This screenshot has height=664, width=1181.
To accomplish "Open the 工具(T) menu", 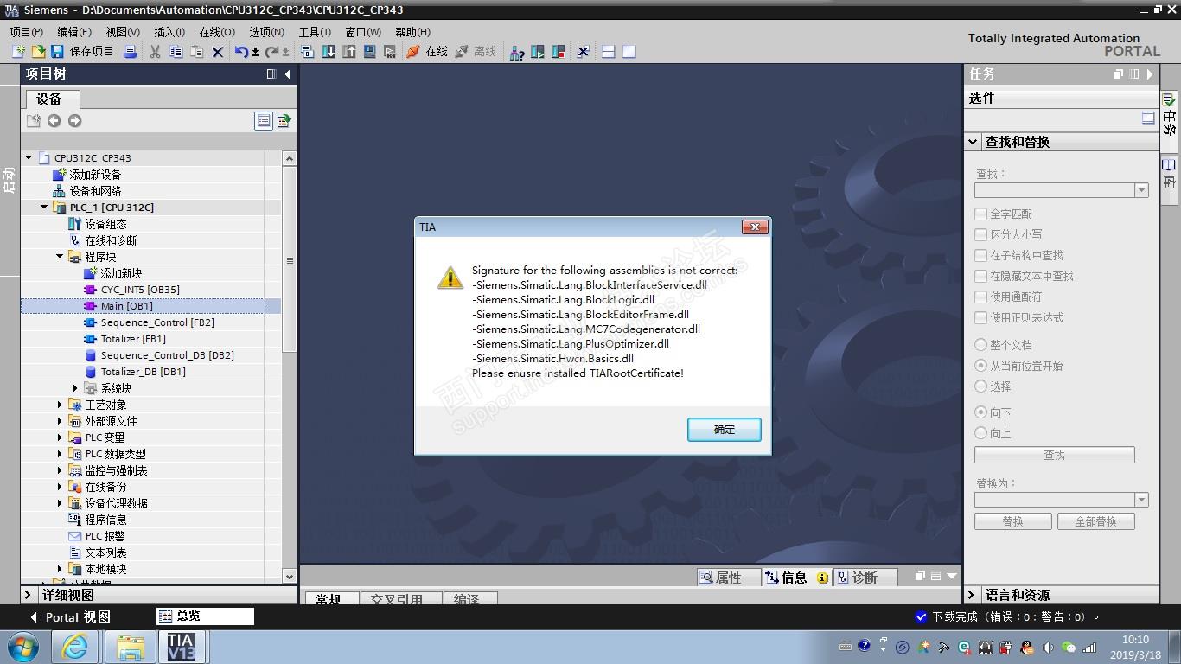I will 315,32.
